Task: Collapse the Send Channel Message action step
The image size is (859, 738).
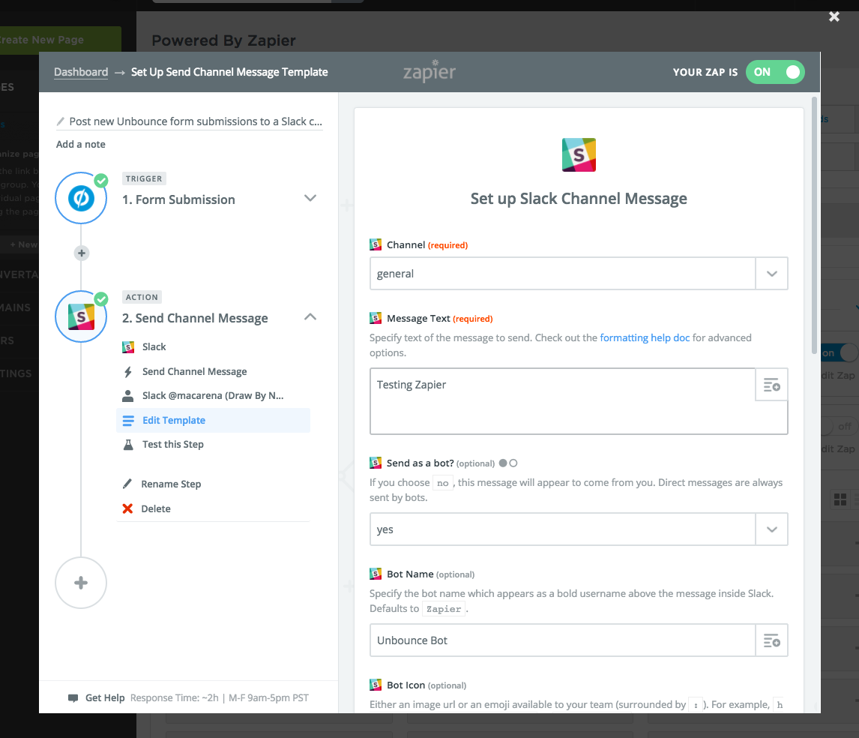Action: tap(310, 317)
